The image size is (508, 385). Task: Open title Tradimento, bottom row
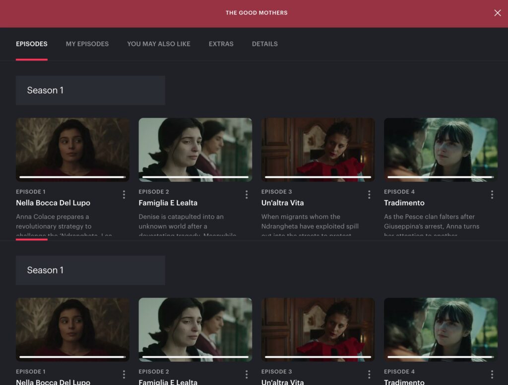[404, 382]
